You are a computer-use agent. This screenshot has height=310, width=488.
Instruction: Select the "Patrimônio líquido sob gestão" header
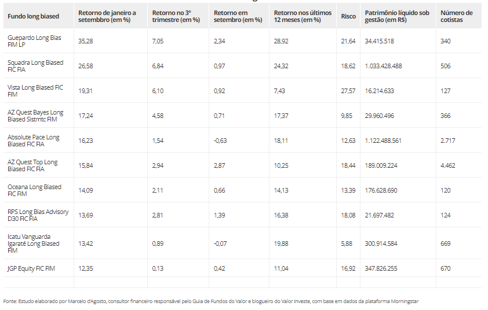tap(397, 16)
